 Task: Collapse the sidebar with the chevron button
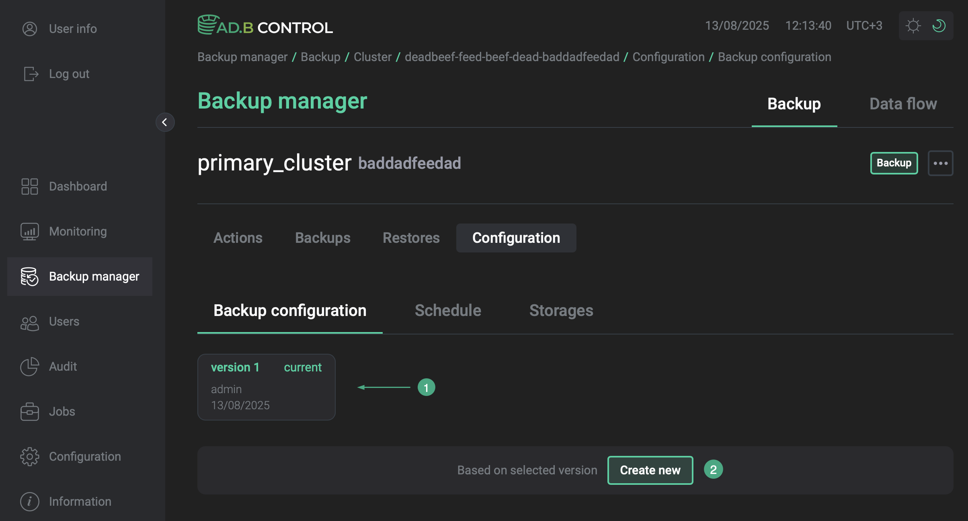pyautogui.click(x=165, y=122)
